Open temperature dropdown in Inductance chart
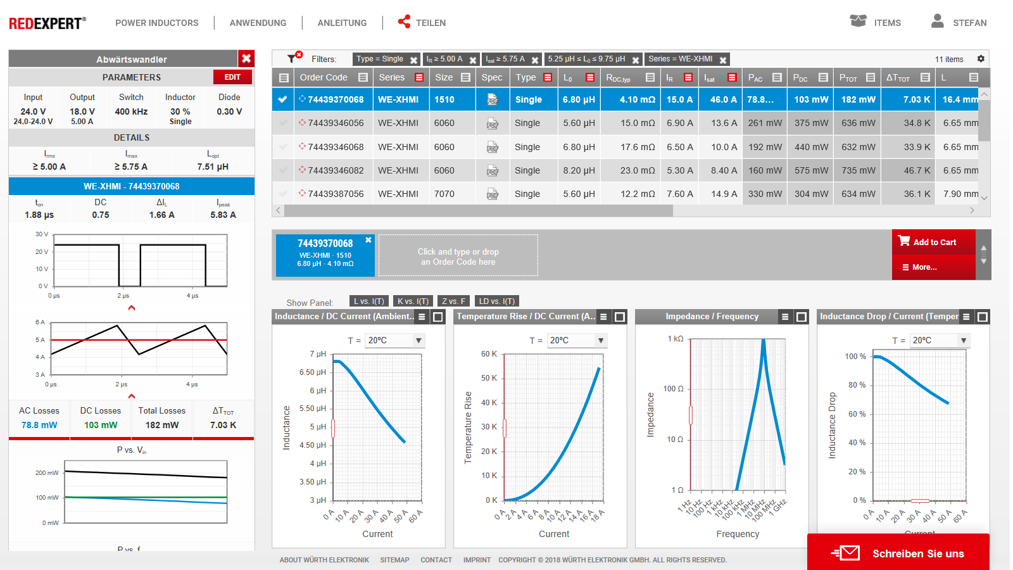 [x=395, y=341]
